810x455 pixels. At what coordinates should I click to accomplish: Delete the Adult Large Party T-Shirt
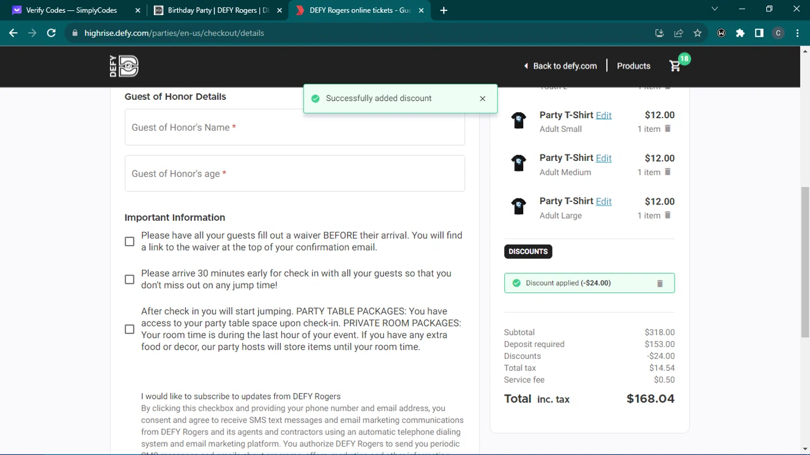[667, 215]
